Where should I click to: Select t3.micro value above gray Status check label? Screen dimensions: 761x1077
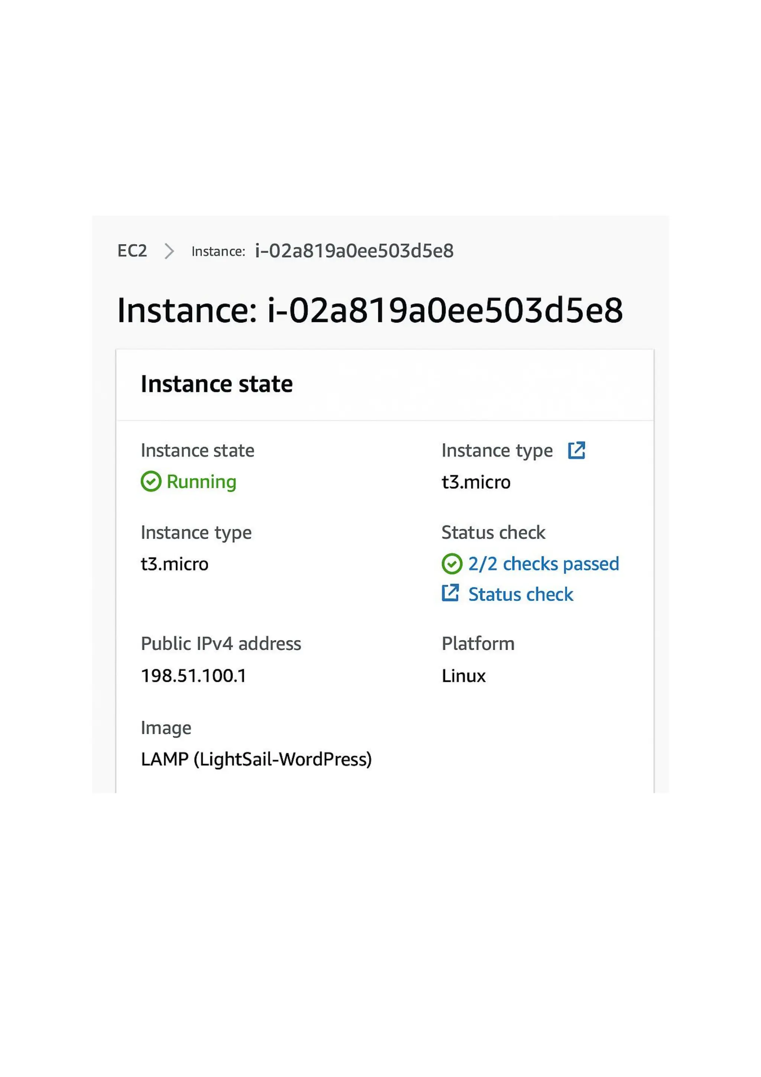coord(476,482)
